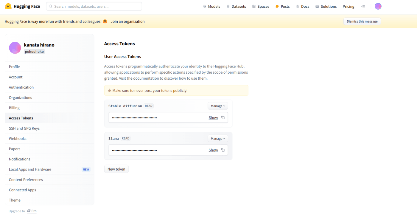Click the Pro badge icon
417x215 pixels.
(29, 211)
